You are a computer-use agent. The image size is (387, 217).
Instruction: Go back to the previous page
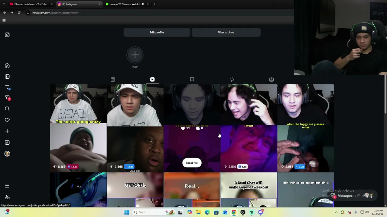click(x=5, y=13)
